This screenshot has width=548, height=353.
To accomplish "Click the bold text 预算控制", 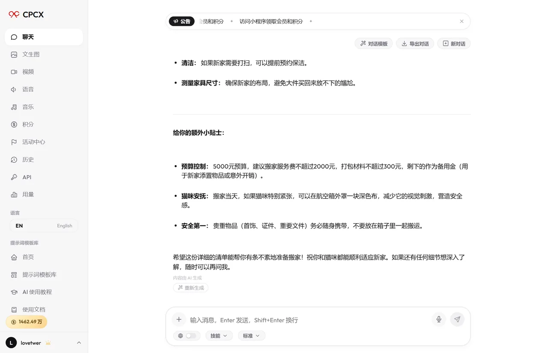I will coord(195,166).
